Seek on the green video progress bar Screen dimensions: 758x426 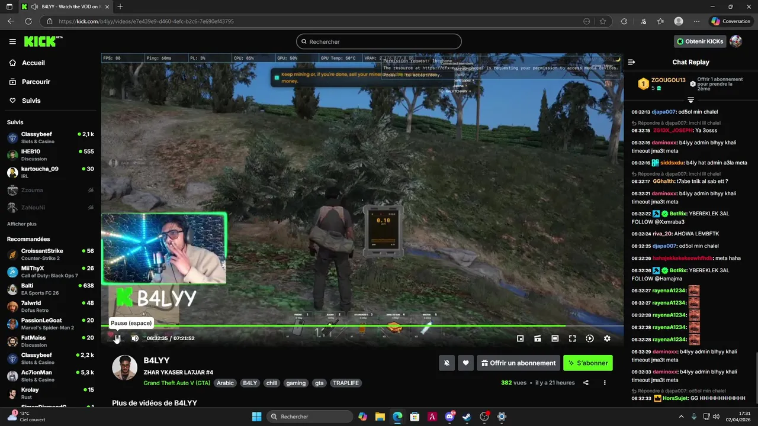(x=362, y=326)
